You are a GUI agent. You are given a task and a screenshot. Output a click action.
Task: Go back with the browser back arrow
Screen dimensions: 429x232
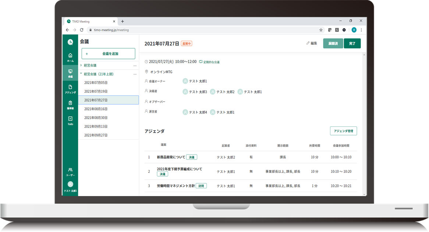point(67,30)
